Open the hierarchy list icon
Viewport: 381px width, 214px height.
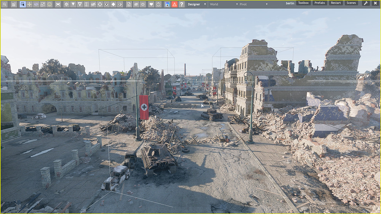pyautogui.click(x=14, y=4)
